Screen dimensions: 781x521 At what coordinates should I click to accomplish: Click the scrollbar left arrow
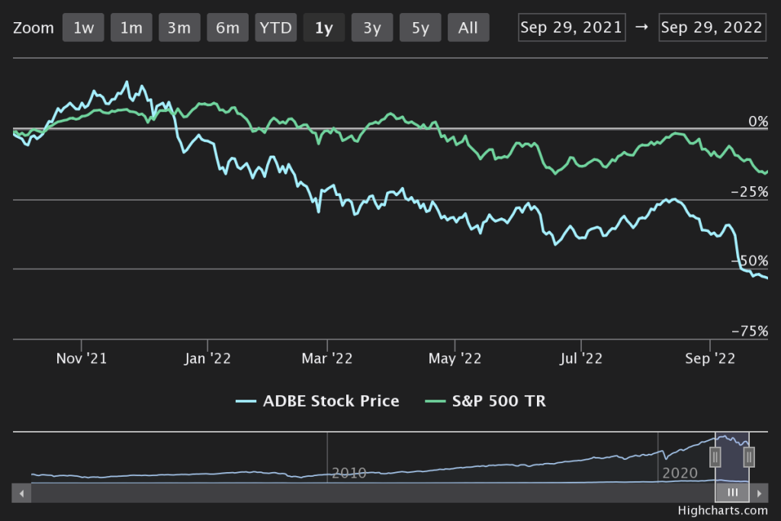[22, 493]
